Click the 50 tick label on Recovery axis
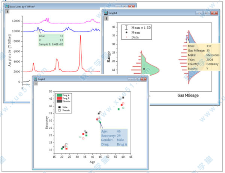The width and height of the screenshot is (225, 173). coord(50,91)
